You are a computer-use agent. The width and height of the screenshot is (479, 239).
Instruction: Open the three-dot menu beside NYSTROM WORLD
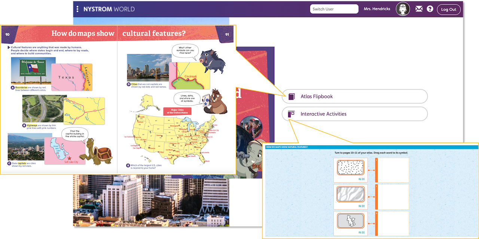click(77, 9)
